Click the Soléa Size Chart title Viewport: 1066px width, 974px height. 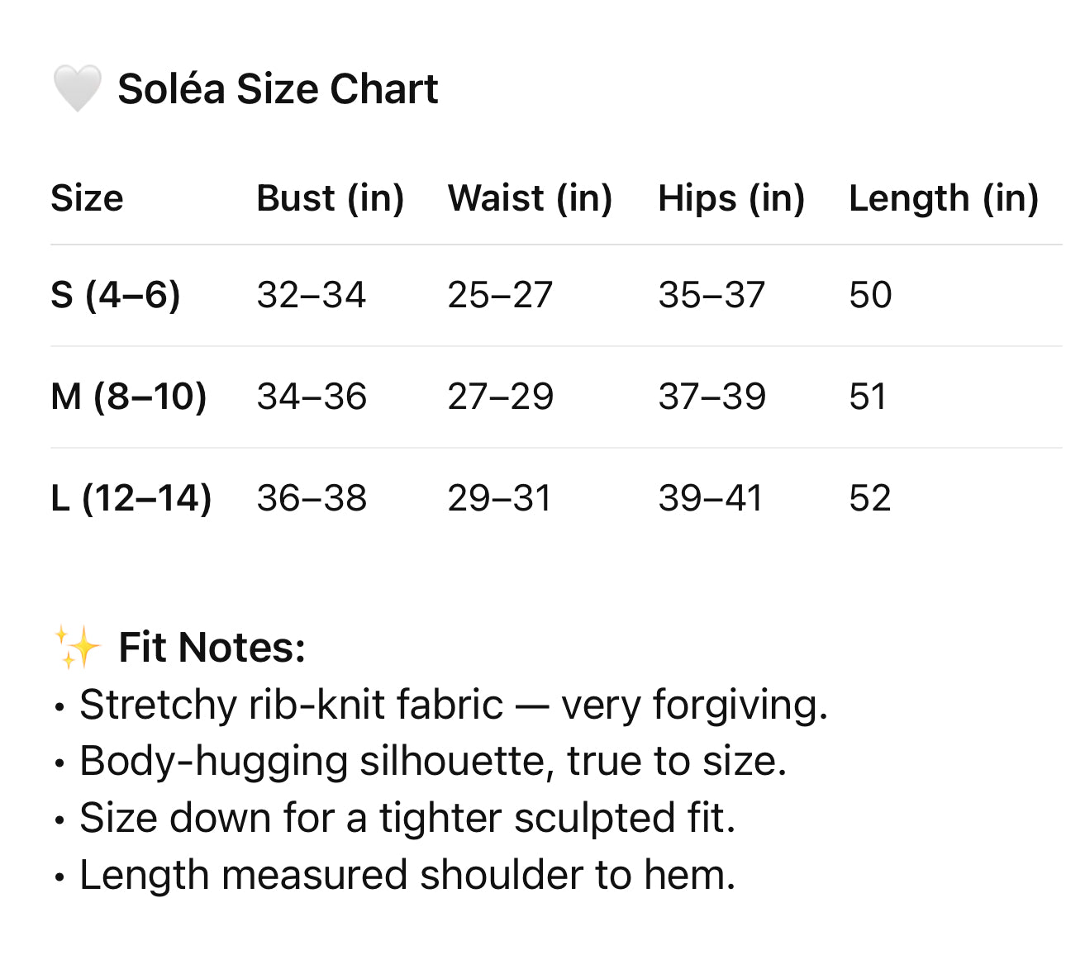click(x=278, y=88)
